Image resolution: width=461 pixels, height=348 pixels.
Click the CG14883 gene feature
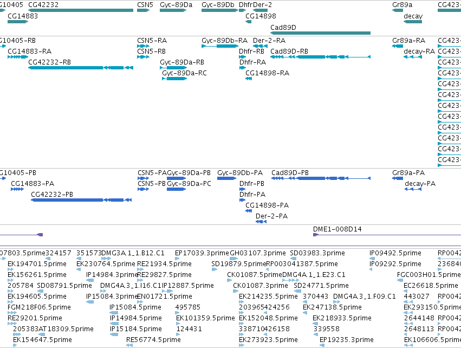18,22
